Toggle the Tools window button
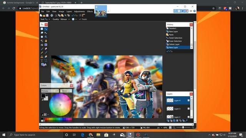246x138 pixels. coord(175,11)
